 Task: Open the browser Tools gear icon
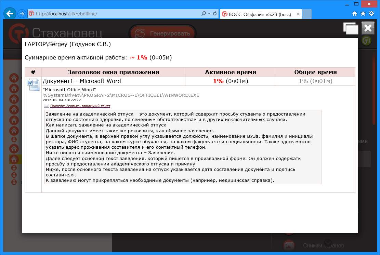pos(371,14)
